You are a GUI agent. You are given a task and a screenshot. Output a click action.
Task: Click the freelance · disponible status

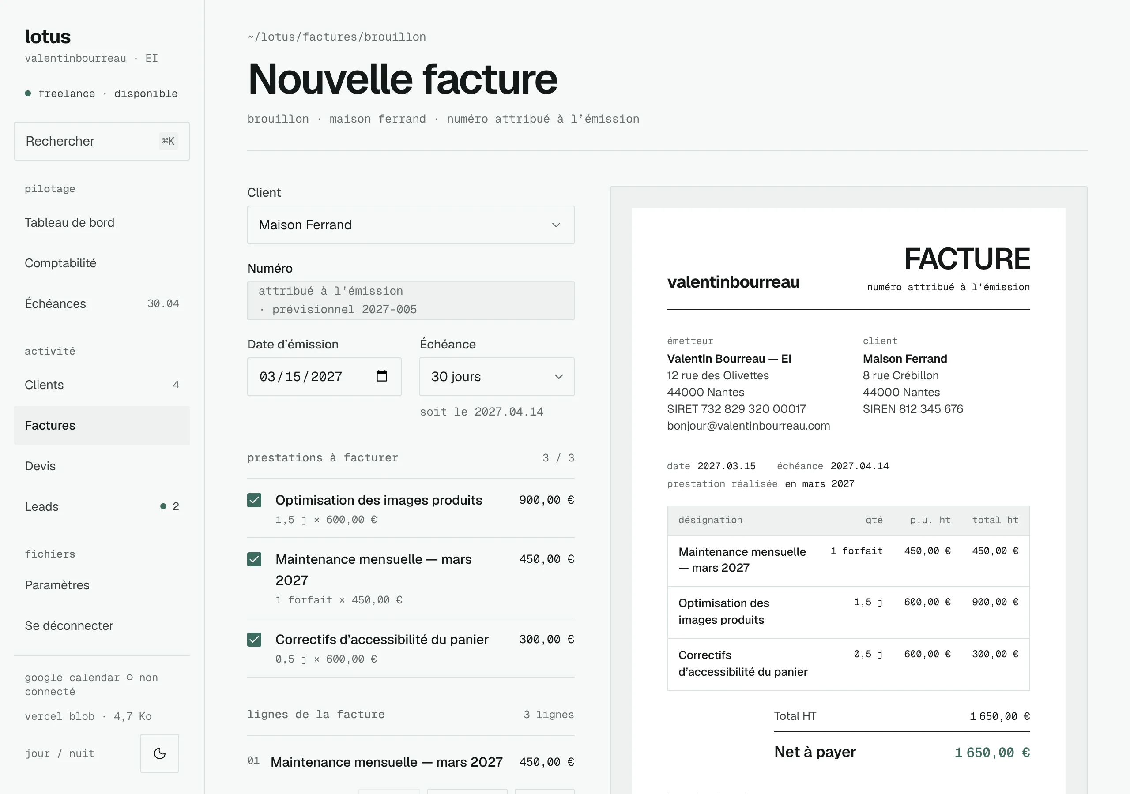point(102,94)
